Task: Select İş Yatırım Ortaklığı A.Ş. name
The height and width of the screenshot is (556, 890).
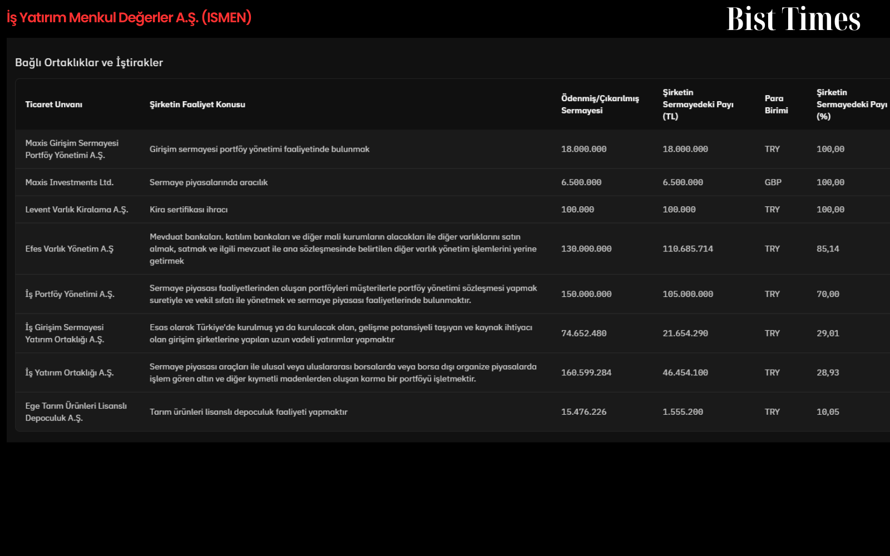Action: [69, 373]
